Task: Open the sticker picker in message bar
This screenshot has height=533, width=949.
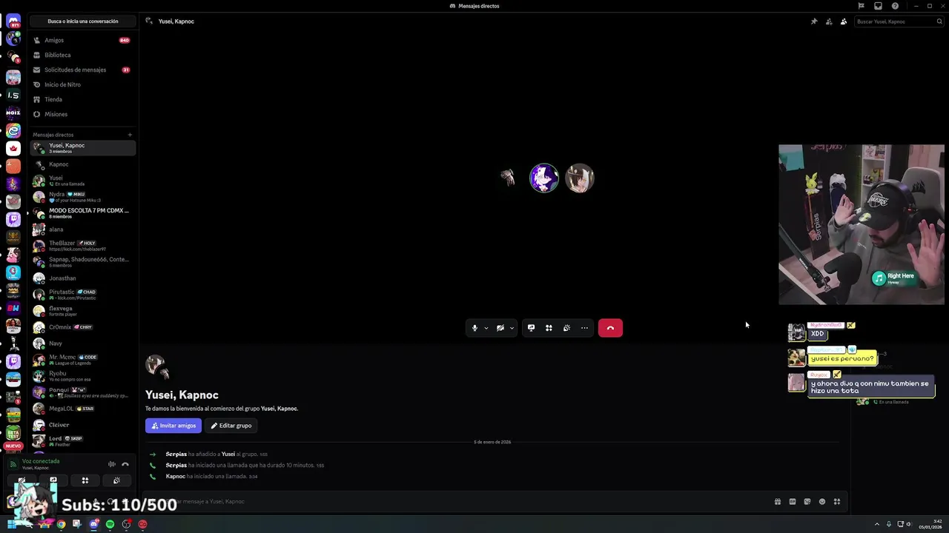Action: [x=807, y=502]
